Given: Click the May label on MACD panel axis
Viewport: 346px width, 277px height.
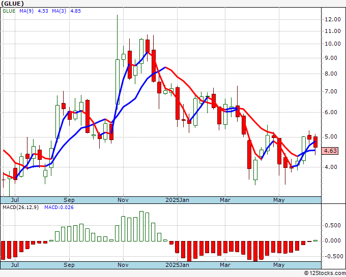Looking at the screenshot, I should (279, 265).
